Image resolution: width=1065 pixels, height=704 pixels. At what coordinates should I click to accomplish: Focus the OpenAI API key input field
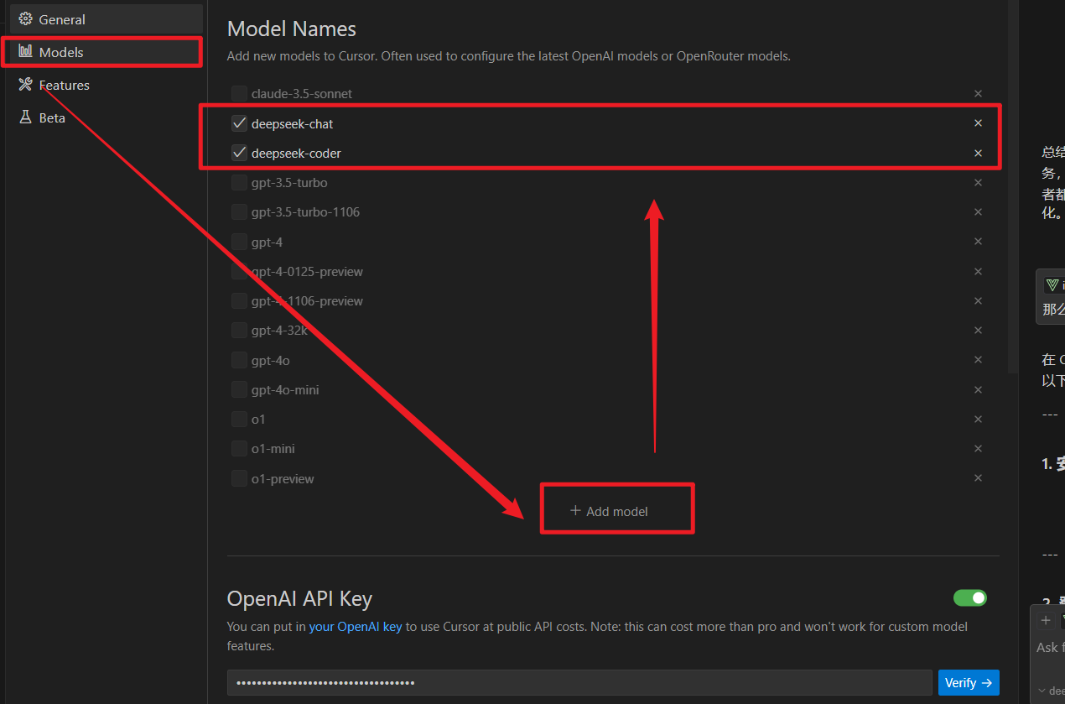[579, 683]
